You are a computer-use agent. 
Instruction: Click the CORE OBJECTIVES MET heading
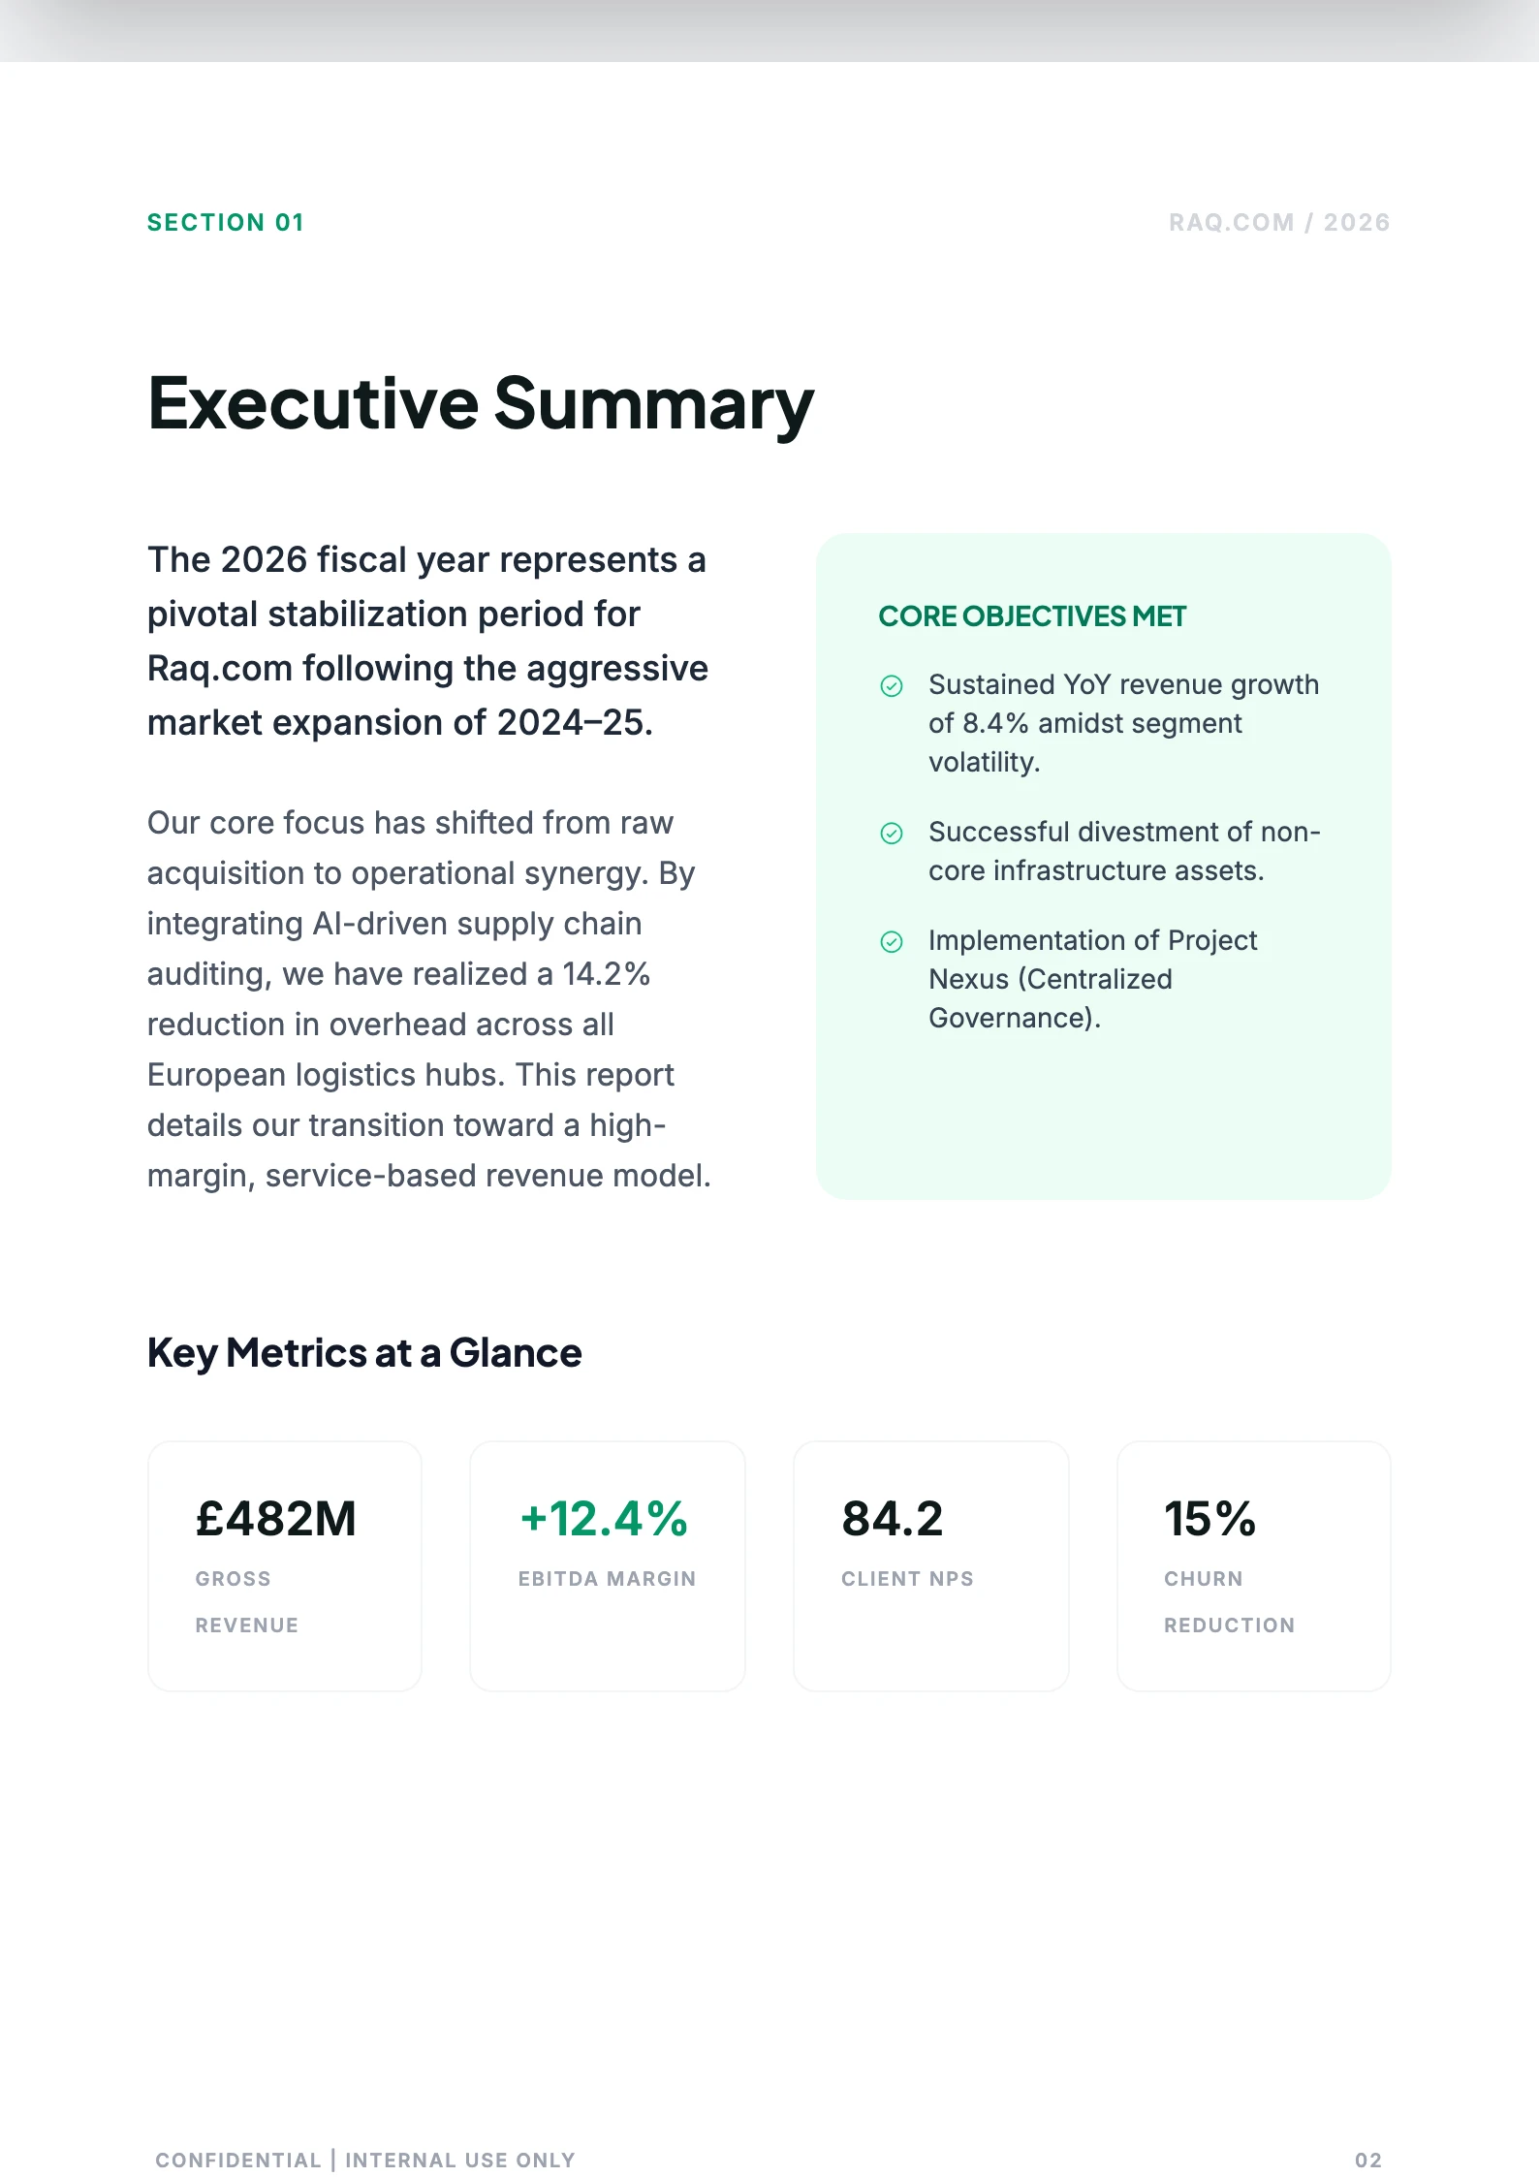pos(1031,616)
